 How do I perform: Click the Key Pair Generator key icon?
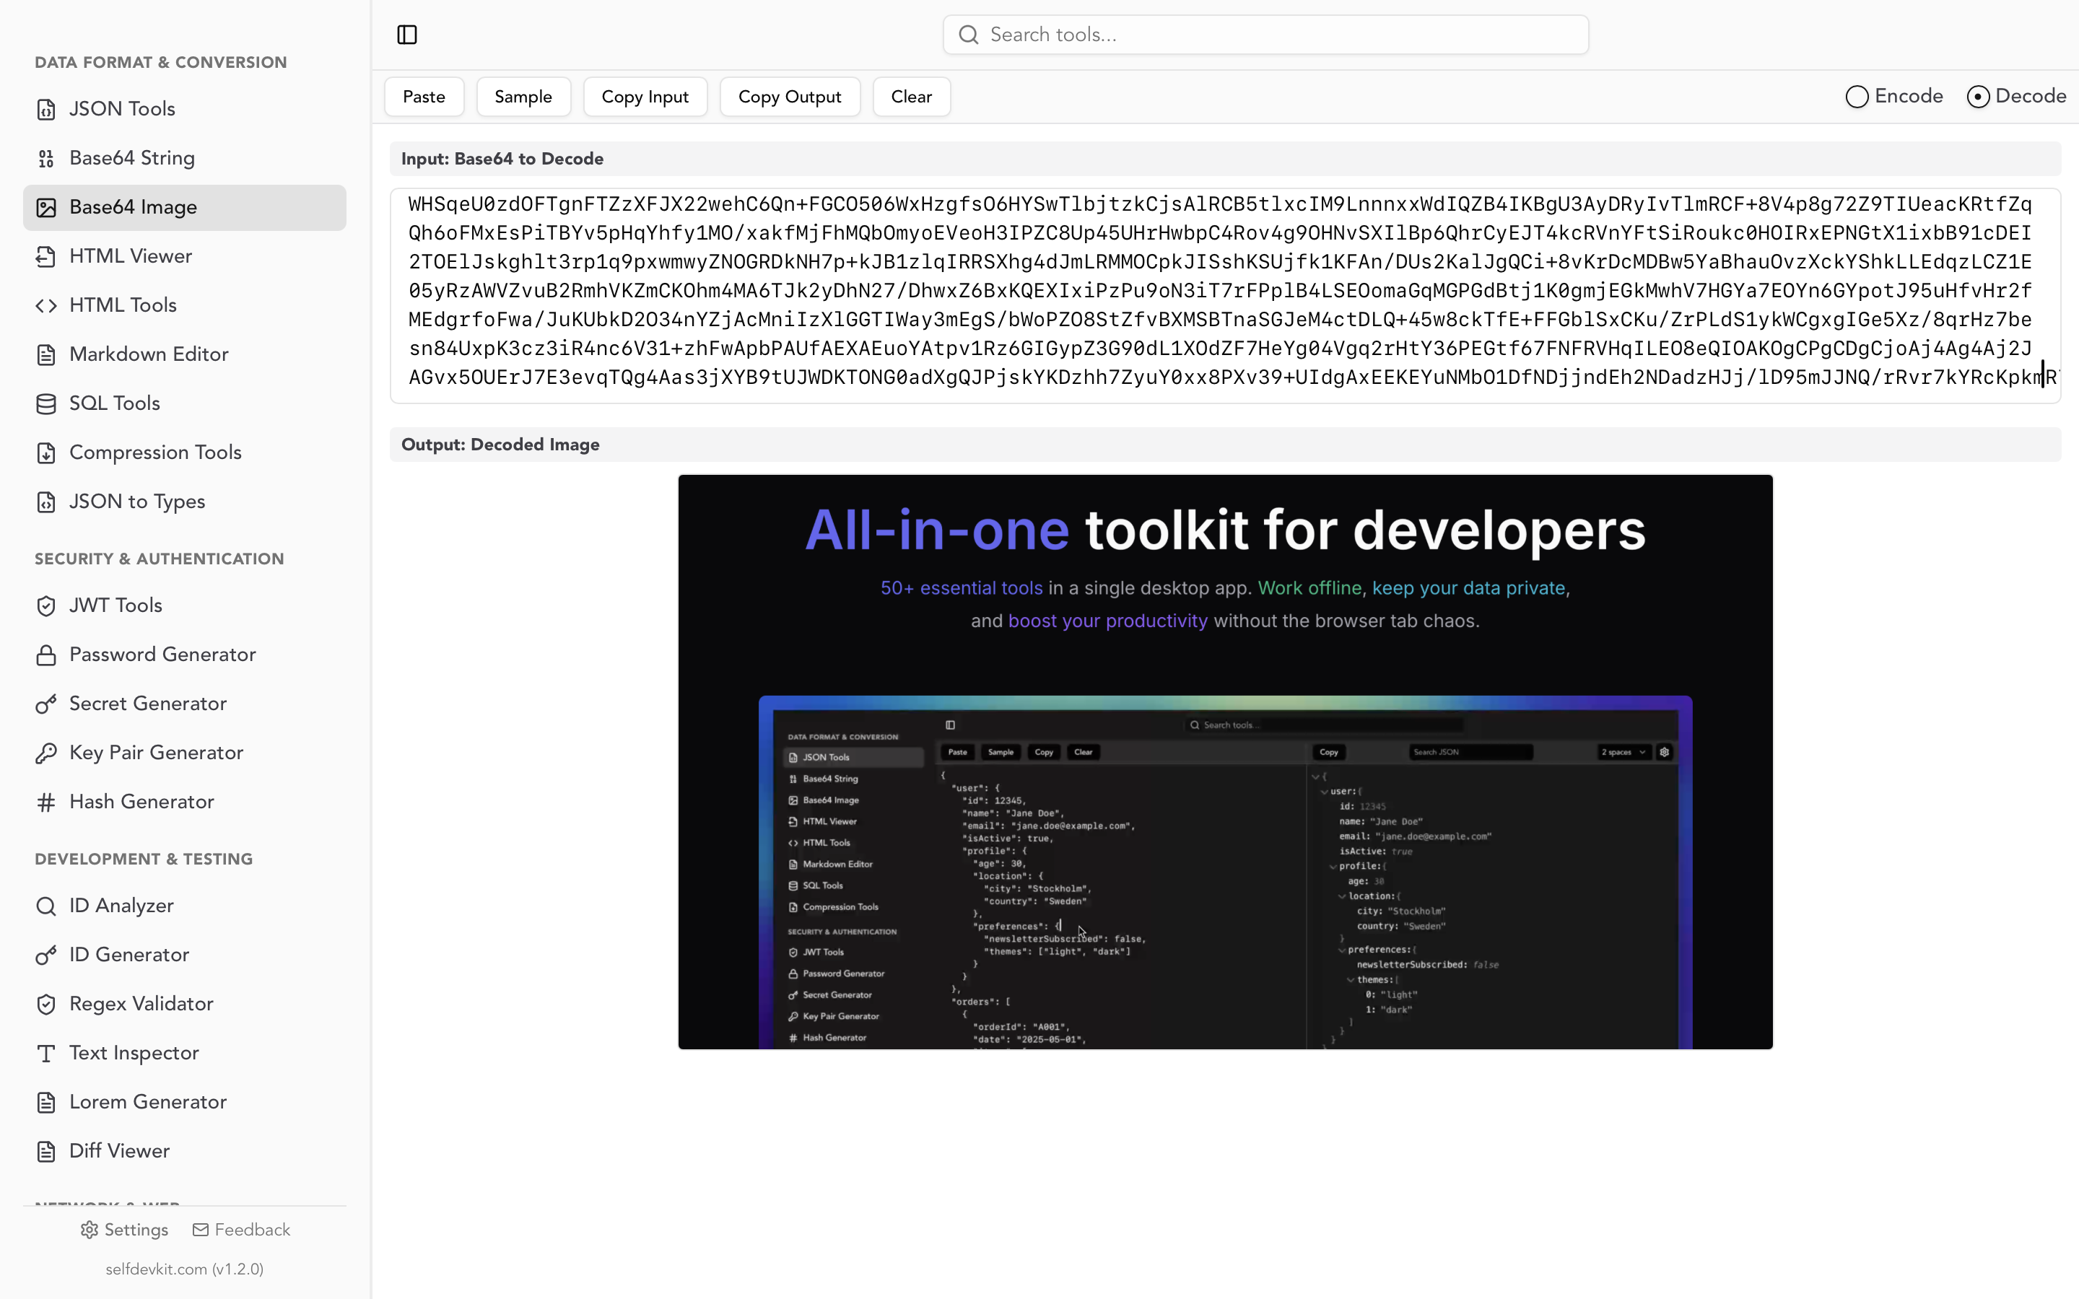pos(46,753)
